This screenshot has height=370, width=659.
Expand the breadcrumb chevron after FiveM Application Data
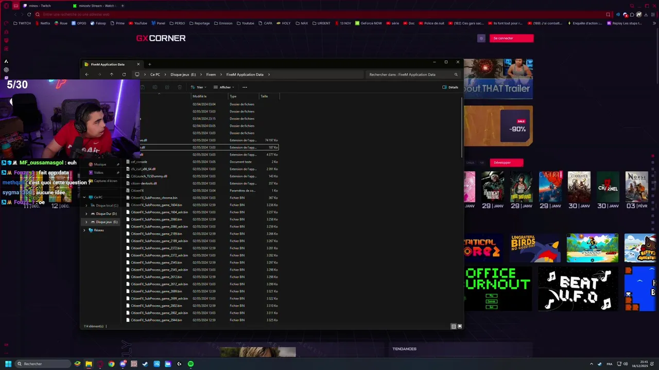(x=269, y=75)
